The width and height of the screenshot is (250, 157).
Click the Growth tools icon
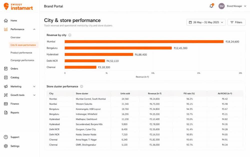click(6, 95)
